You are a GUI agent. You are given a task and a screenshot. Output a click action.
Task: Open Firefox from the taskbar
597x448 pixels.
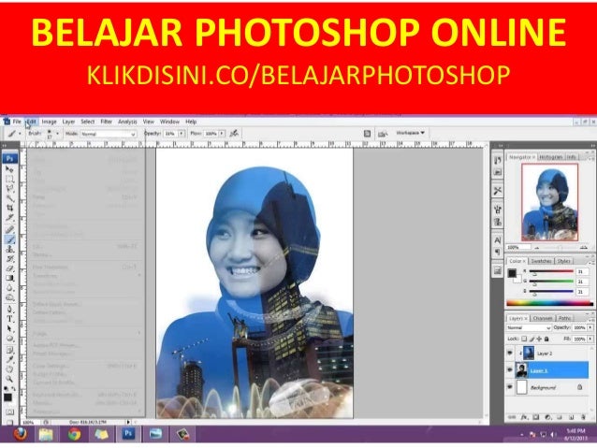[20, 434]
